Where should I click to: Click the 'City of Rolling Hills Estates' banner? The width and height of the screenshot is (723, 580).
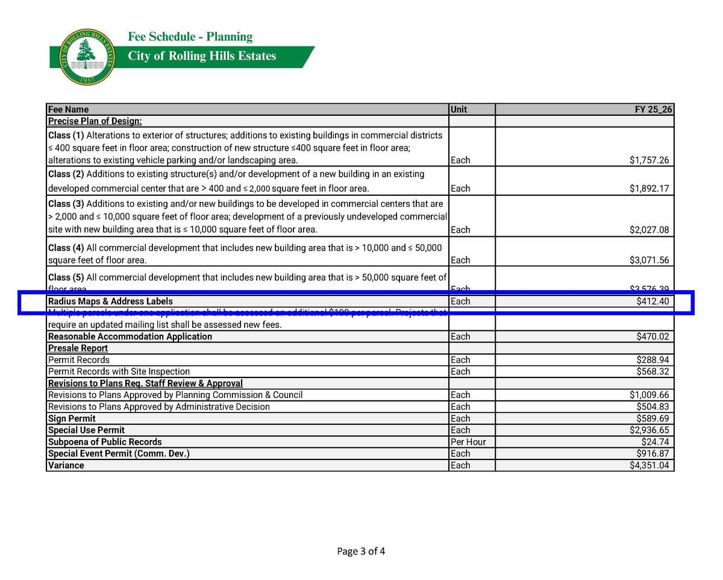click(x=202, y=56)
